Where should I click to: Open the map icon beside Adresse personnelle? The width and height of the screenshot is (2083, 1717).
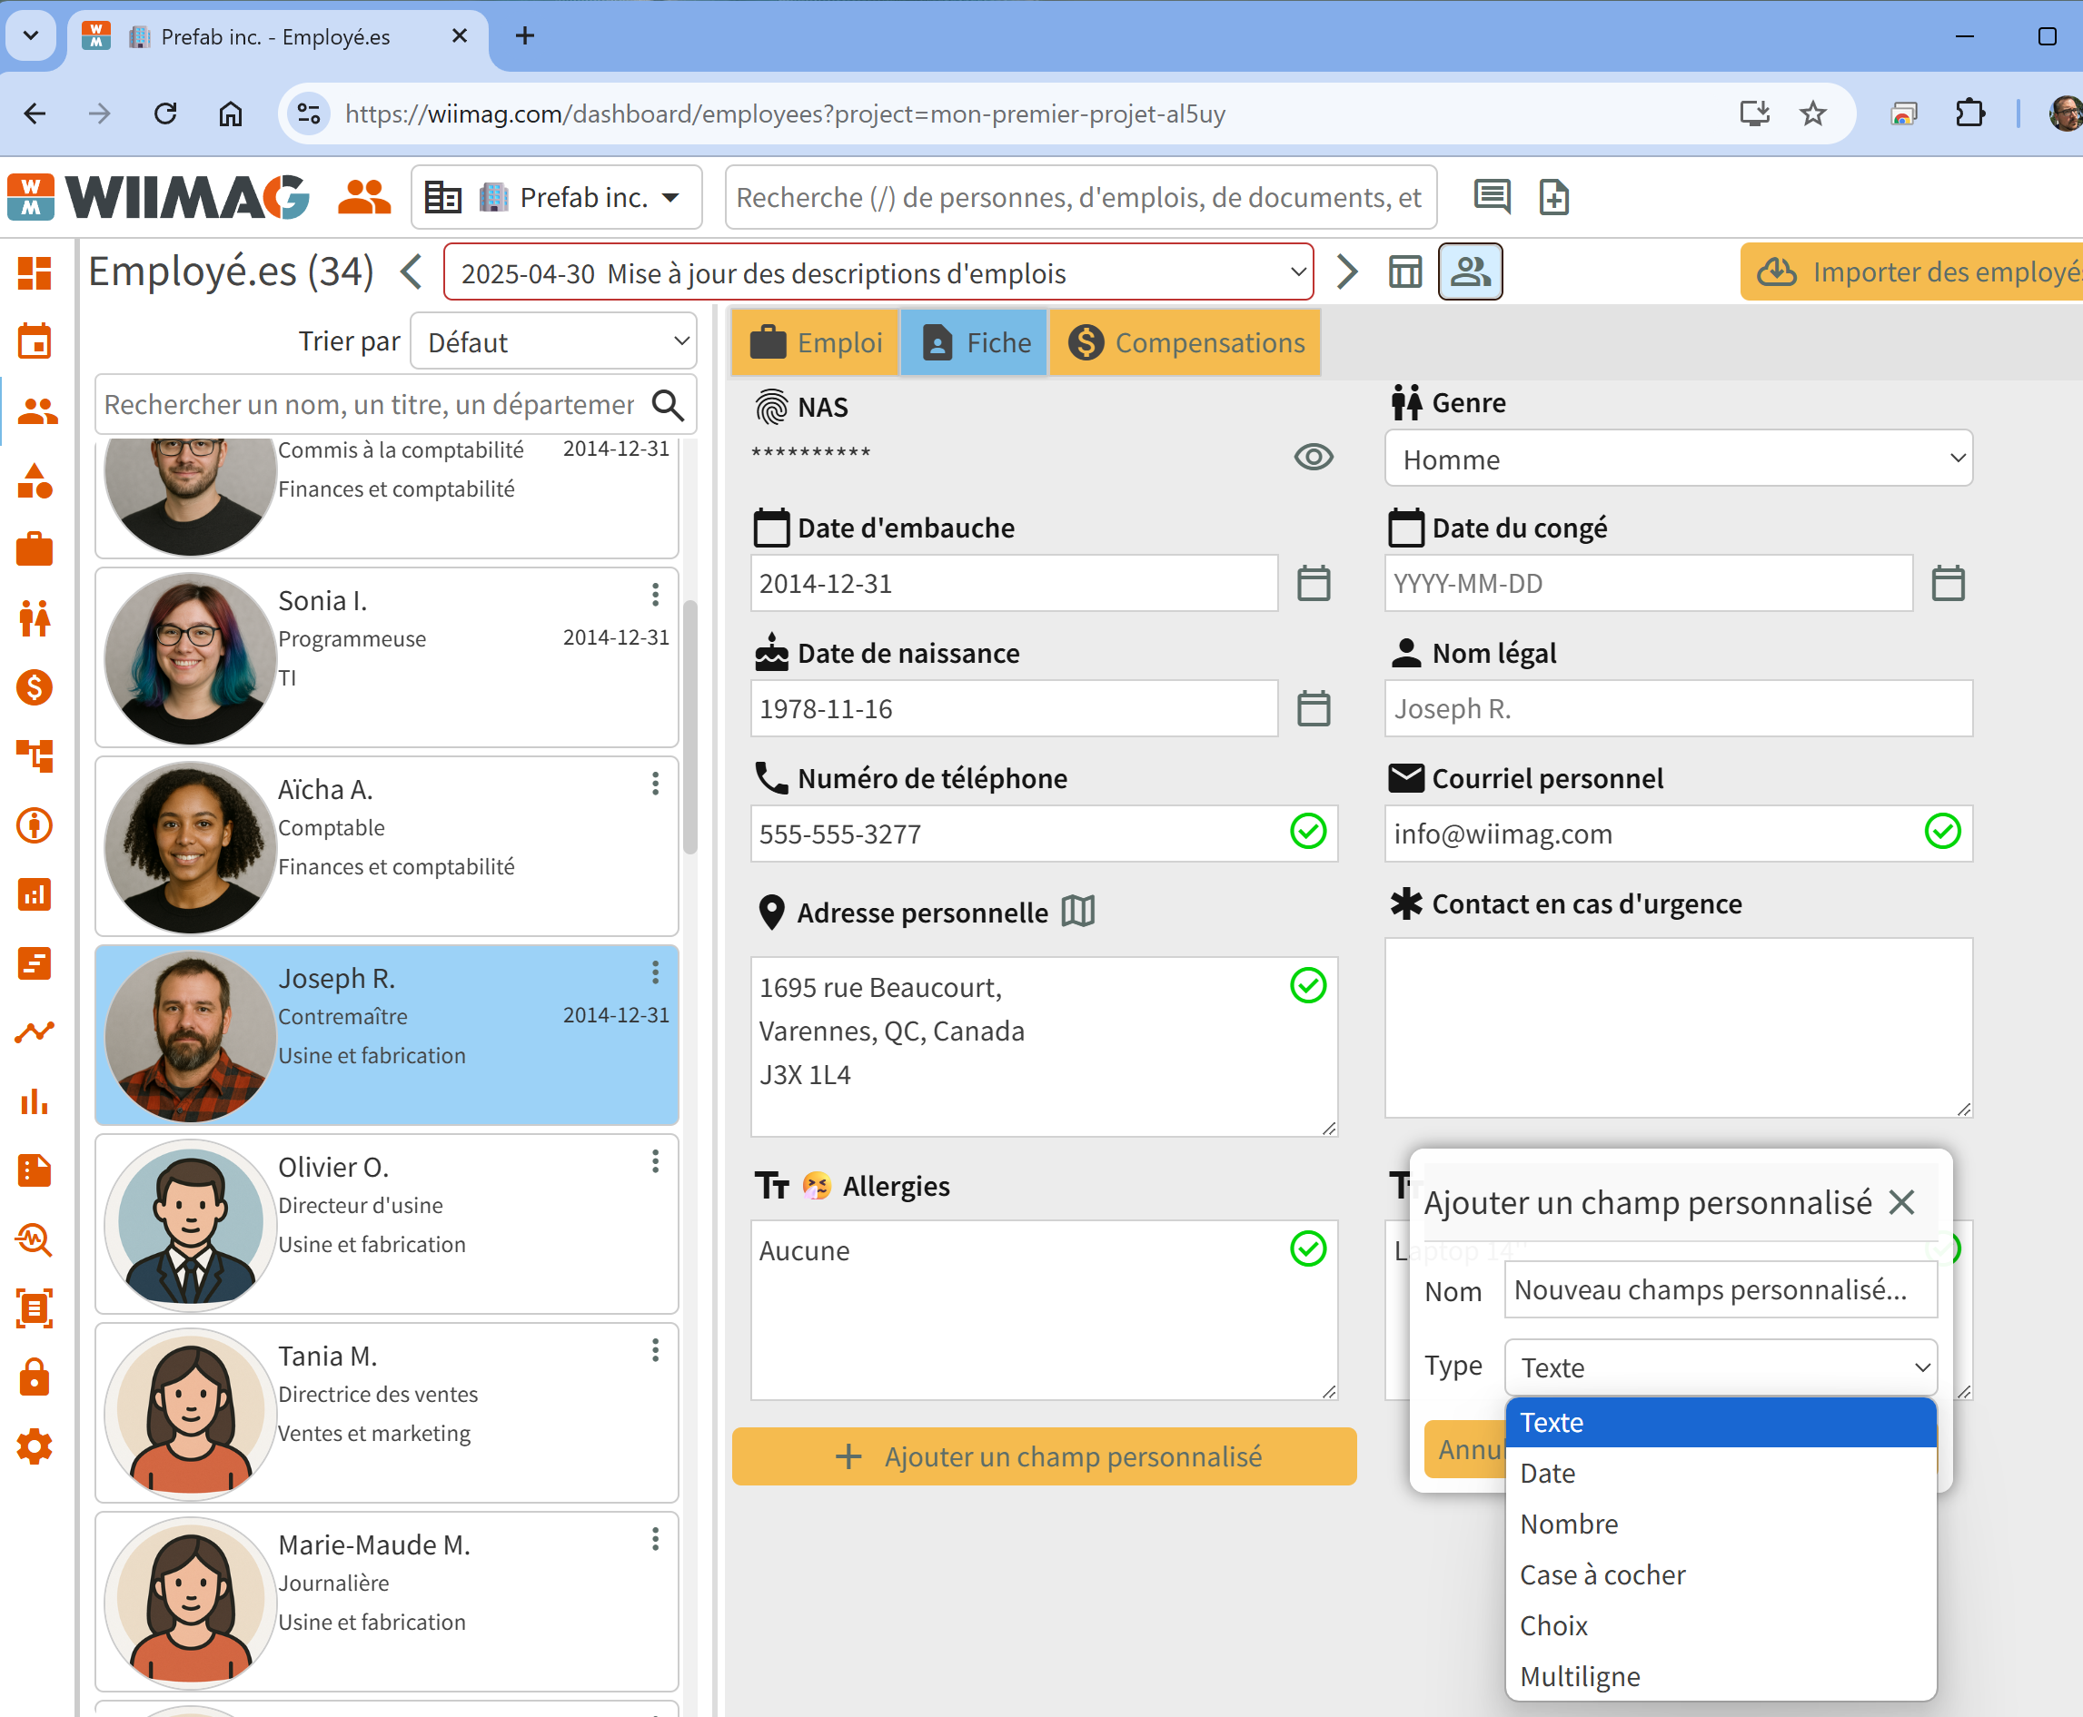coord(1077,911)
